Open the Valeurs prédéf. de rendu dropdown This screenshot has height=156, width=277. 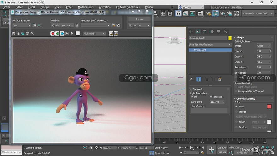[x=95, y=25]
